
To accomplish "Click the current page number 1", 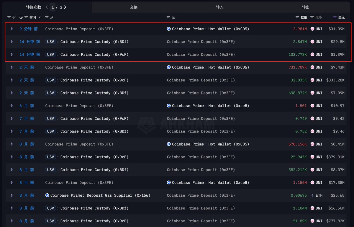I will [53, 7].
